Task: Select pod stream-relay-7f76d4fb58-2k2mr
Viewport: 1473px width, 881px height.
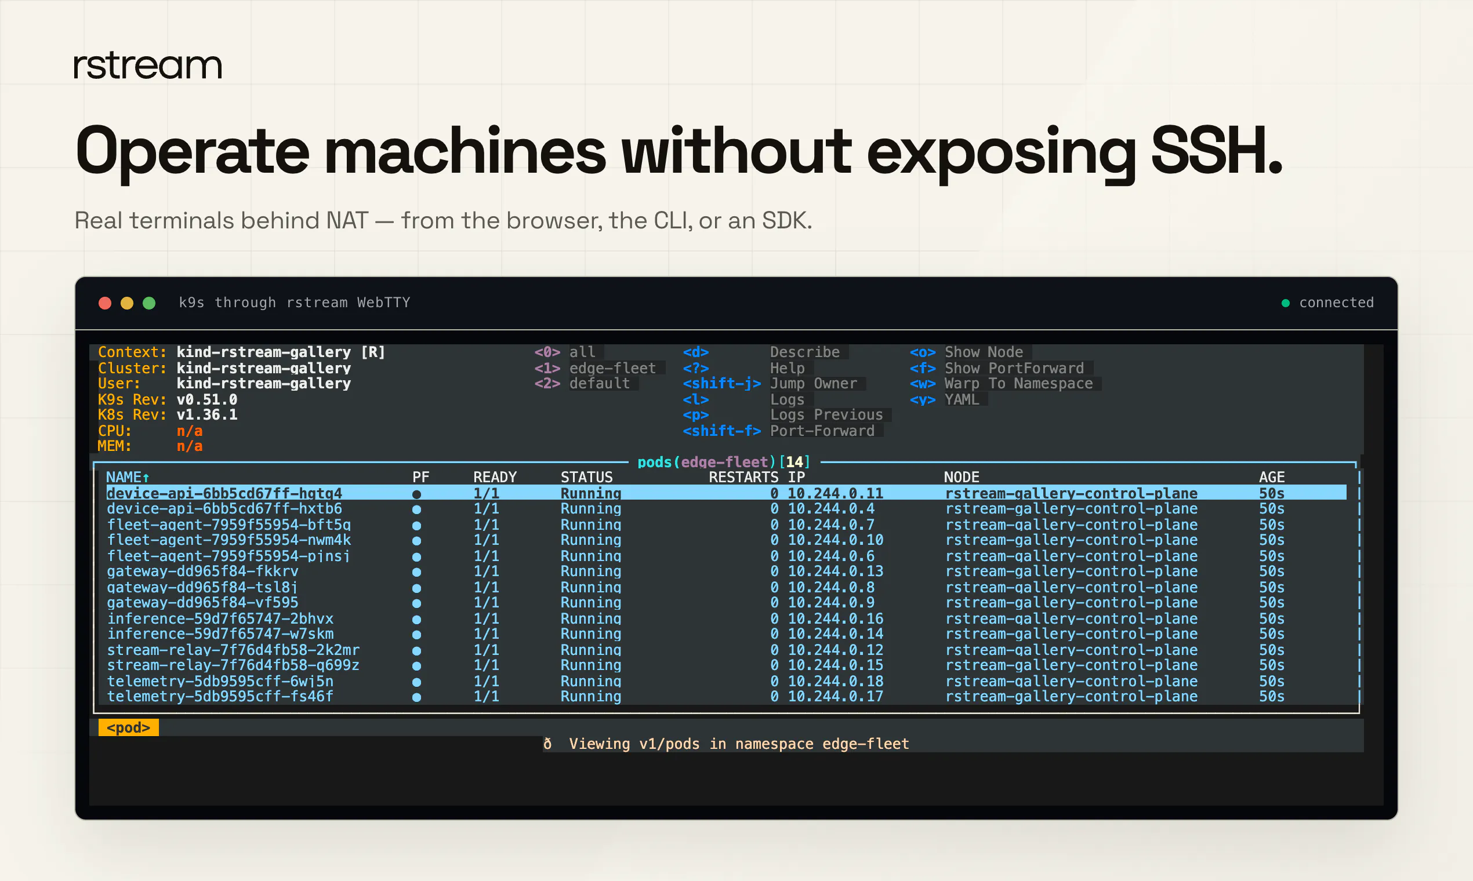Action: pos(726,650)
